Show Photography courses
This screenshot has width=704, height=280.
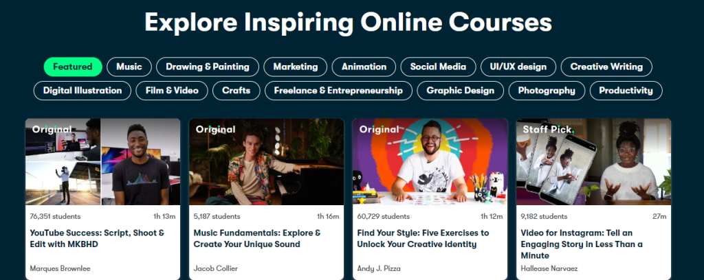pos(547,91)
